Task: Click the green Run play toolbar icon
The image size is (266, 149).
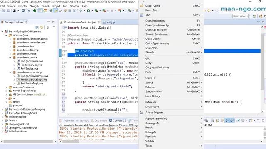Action: (x=89, y=10)
